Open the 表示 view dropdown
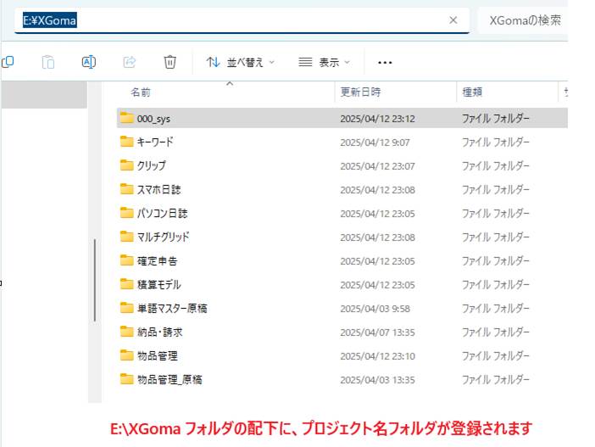This screenshot has height=447, width=595. tap(324, 62)
